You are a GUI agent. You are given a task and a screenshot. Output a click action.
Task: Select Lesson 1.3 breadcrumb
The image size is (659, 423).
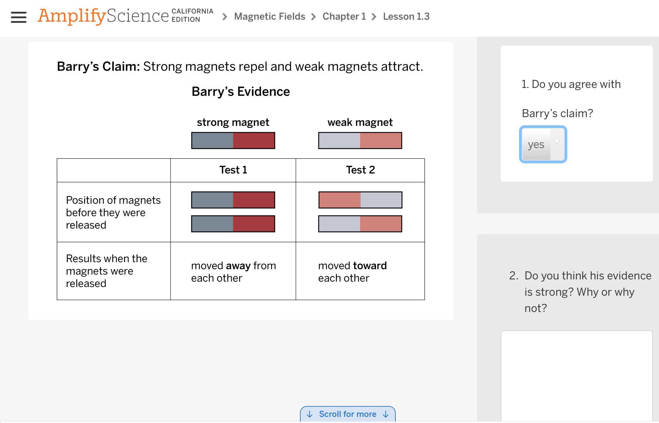point(406,17)
